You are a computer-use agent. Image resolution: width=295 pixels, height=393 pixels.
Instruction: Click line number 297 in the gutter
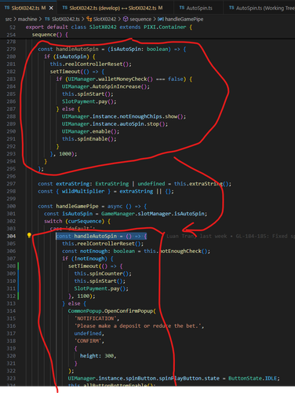tap(11, 184)
